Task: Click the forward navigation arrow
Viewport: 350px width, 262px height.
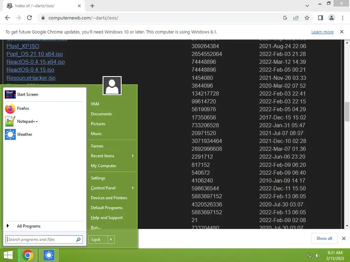Action: coord(18,18)
